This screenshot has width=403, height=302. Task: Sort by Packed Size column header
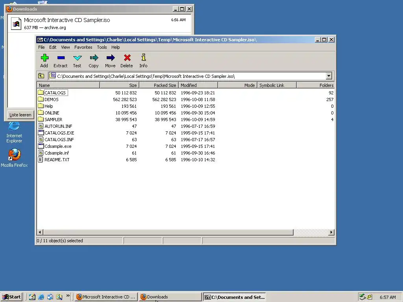coord(159,85)
